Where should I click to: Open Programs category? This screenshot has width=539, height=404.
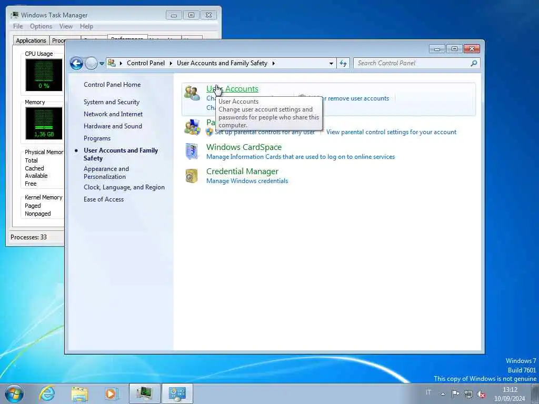[97, 138]
